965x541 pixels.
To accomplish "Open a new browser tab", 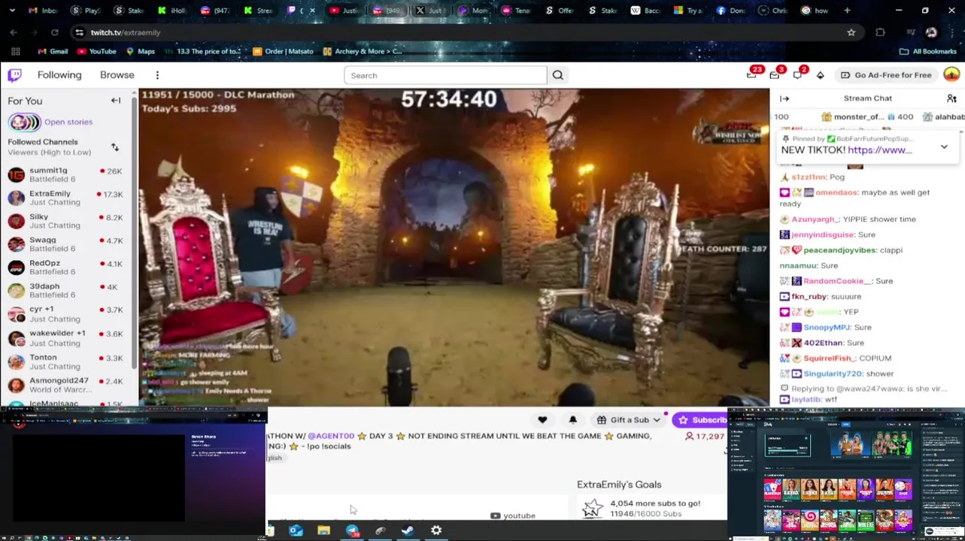I will coord(848,11).
